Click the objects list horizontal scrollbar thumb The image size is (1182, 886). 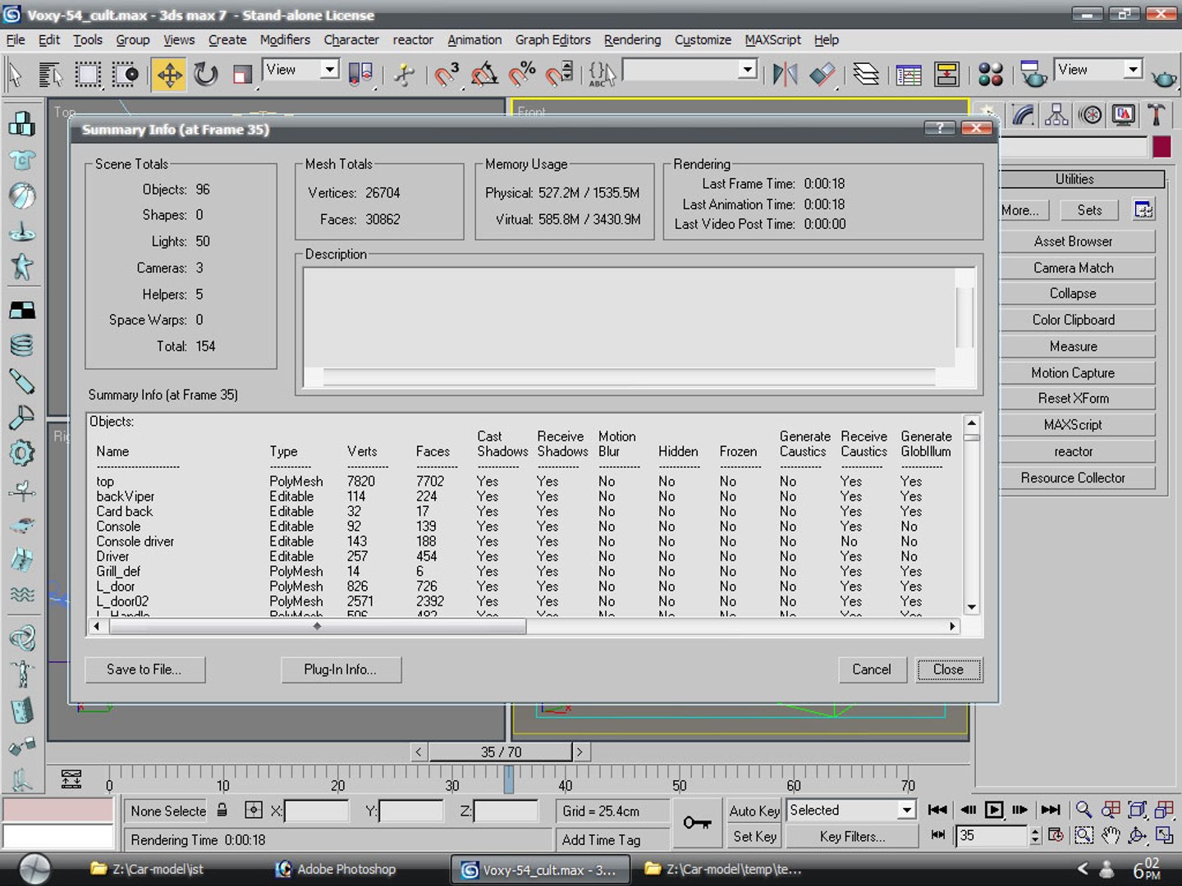pos(317,627)
